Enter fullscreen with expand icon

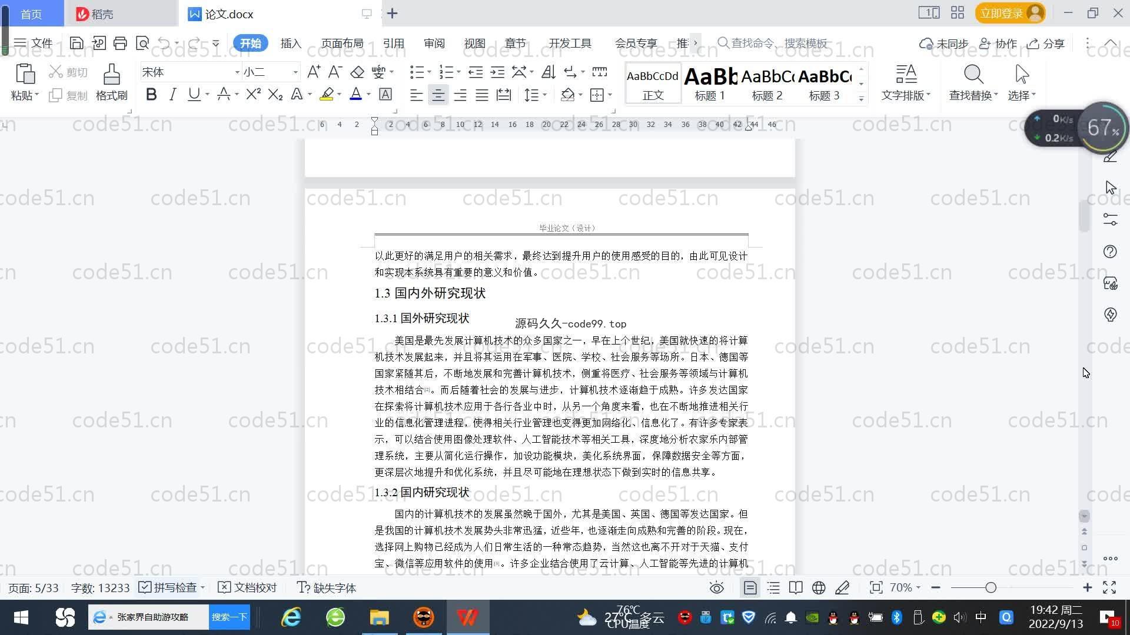click(x=1109, y=587)
